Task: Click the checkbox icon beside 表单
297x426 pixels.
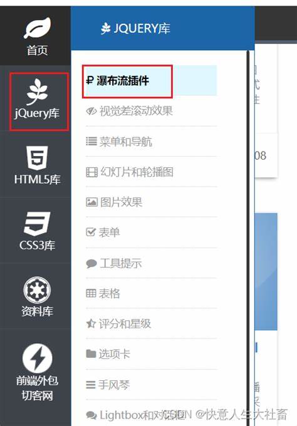Action: (x=91, y=232)
